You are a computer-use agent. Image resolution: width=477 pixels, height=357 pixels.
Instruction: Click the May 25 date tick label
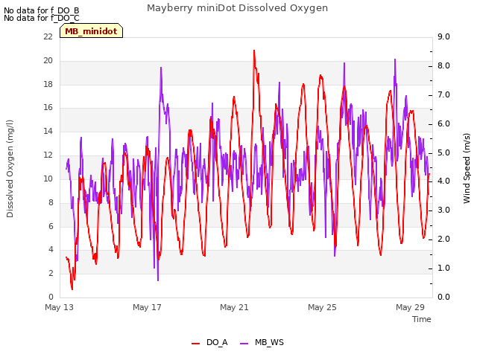(x=322, y=307)
